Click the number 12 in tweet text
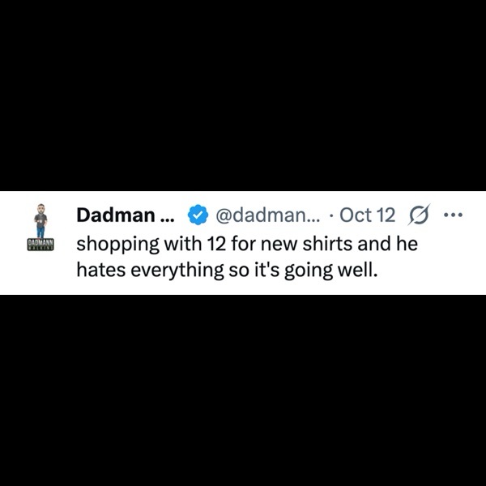 [216, 244]
